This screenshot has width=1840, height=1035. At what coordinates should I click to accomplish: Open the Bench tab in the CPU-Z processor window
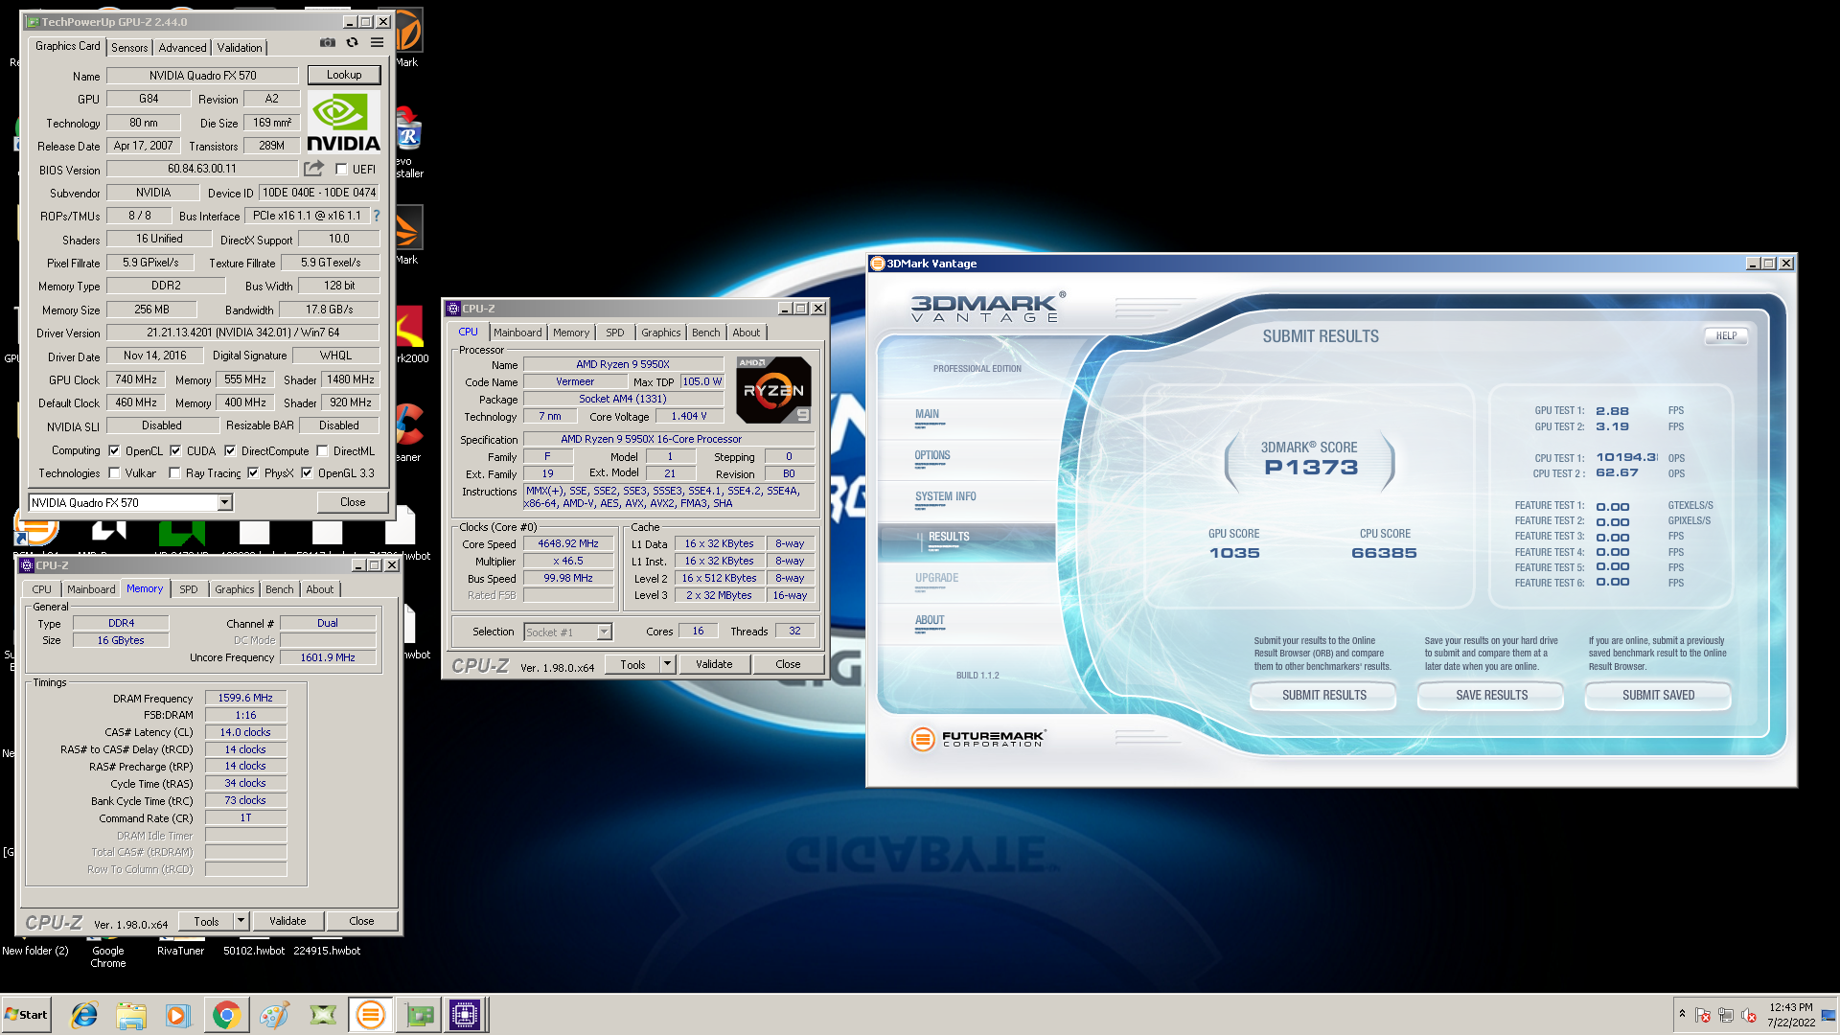pyautogui.click(x=706, y=333)
